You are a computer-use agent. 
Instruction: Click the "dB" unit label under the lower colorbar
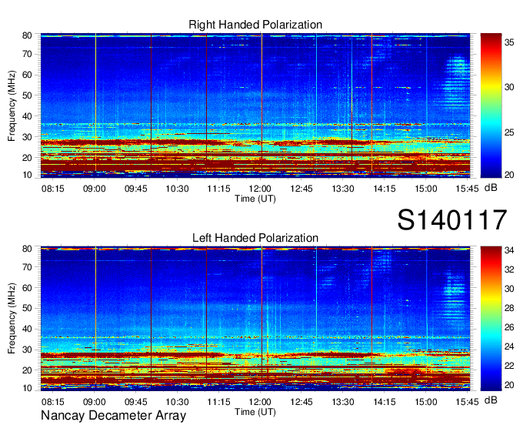pos(491,400)
